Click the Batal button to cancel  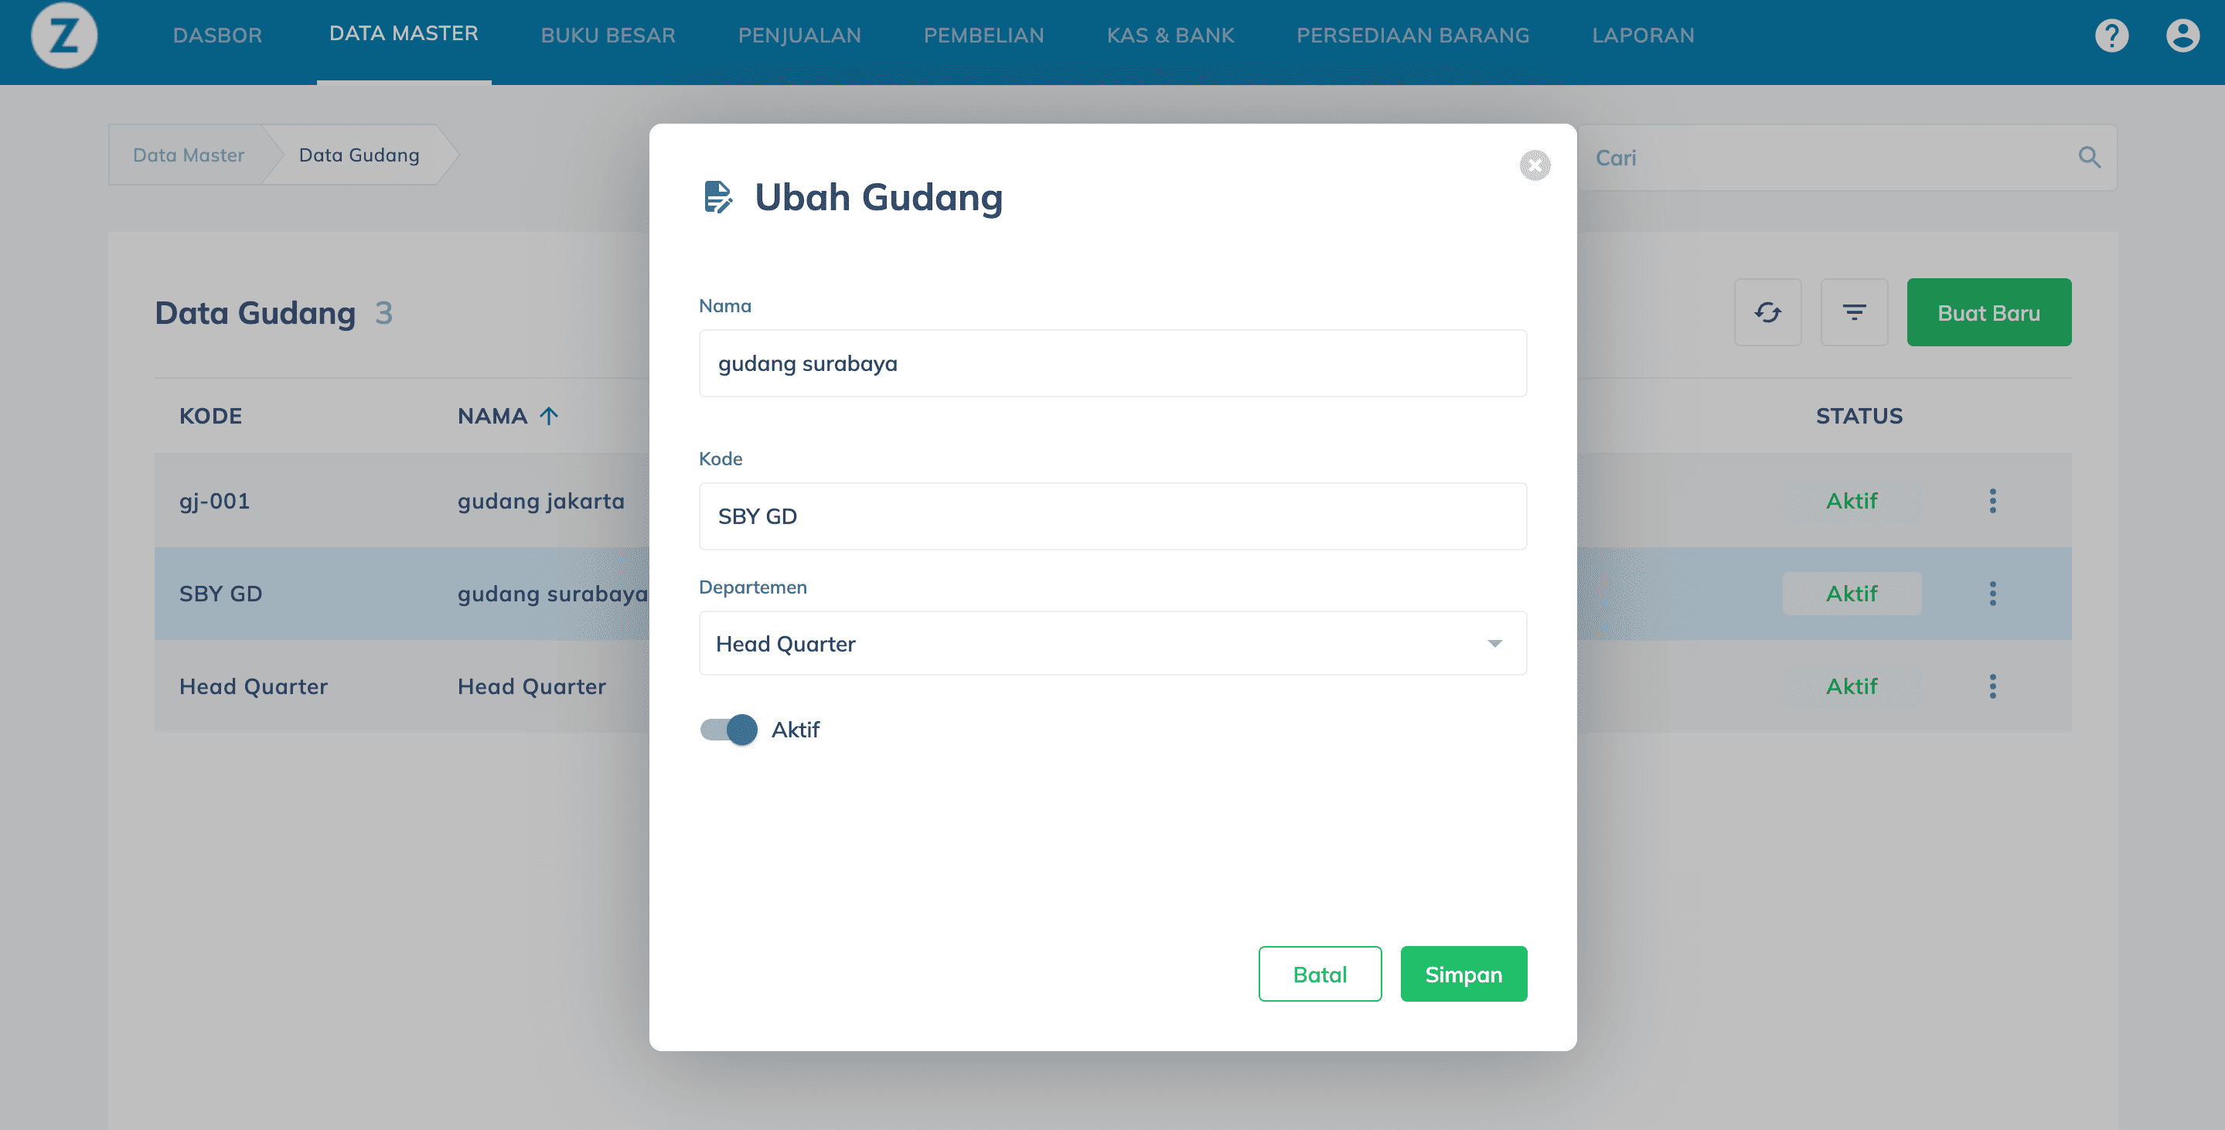tap(1319, 973)
